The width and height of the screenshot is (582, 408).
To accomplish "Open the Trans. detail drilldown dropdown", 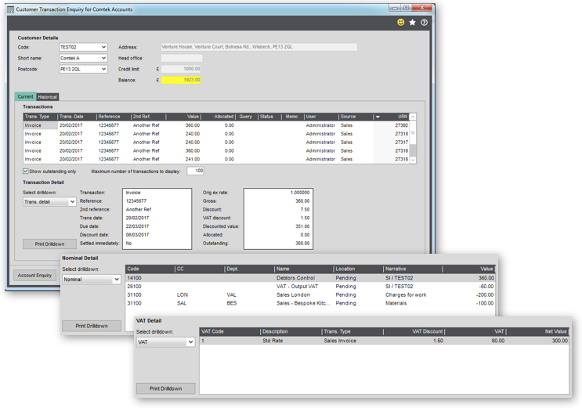I will [72, 201].
